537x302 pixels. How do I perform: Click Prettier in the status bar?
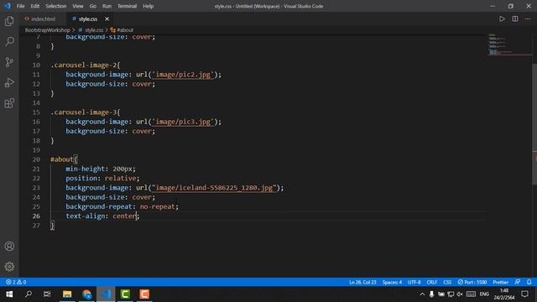500,282
